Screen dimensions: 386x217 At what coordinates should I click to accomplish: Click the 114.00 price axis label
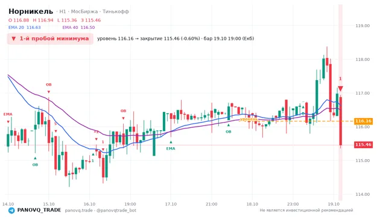(362, 194)
